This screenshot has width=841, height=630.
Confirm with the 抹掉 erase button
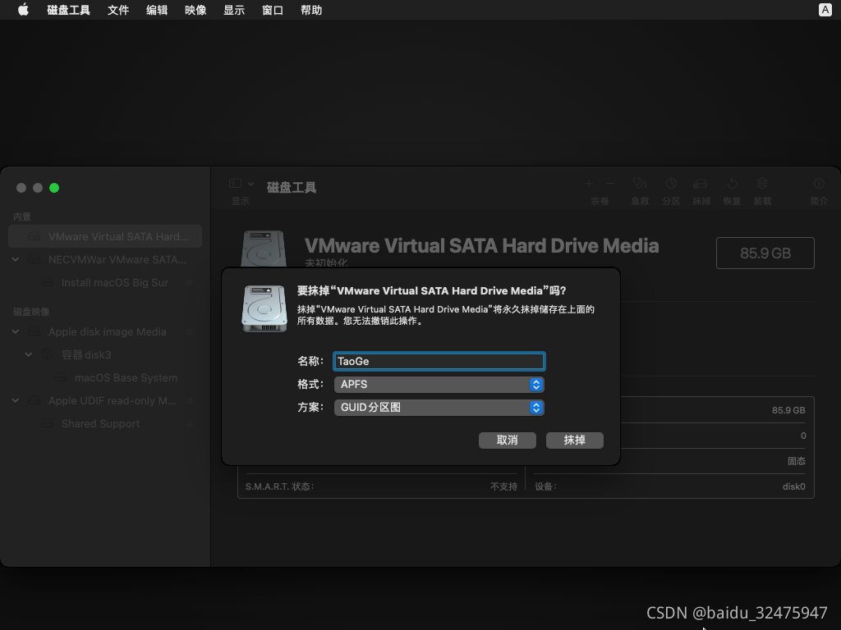click(x=574, y=441)
